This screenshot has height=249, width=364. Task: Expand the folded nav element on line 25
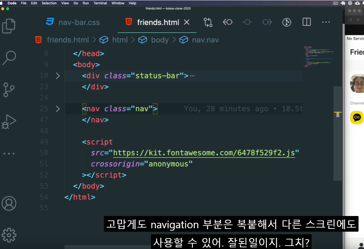[x=58, y=109]
